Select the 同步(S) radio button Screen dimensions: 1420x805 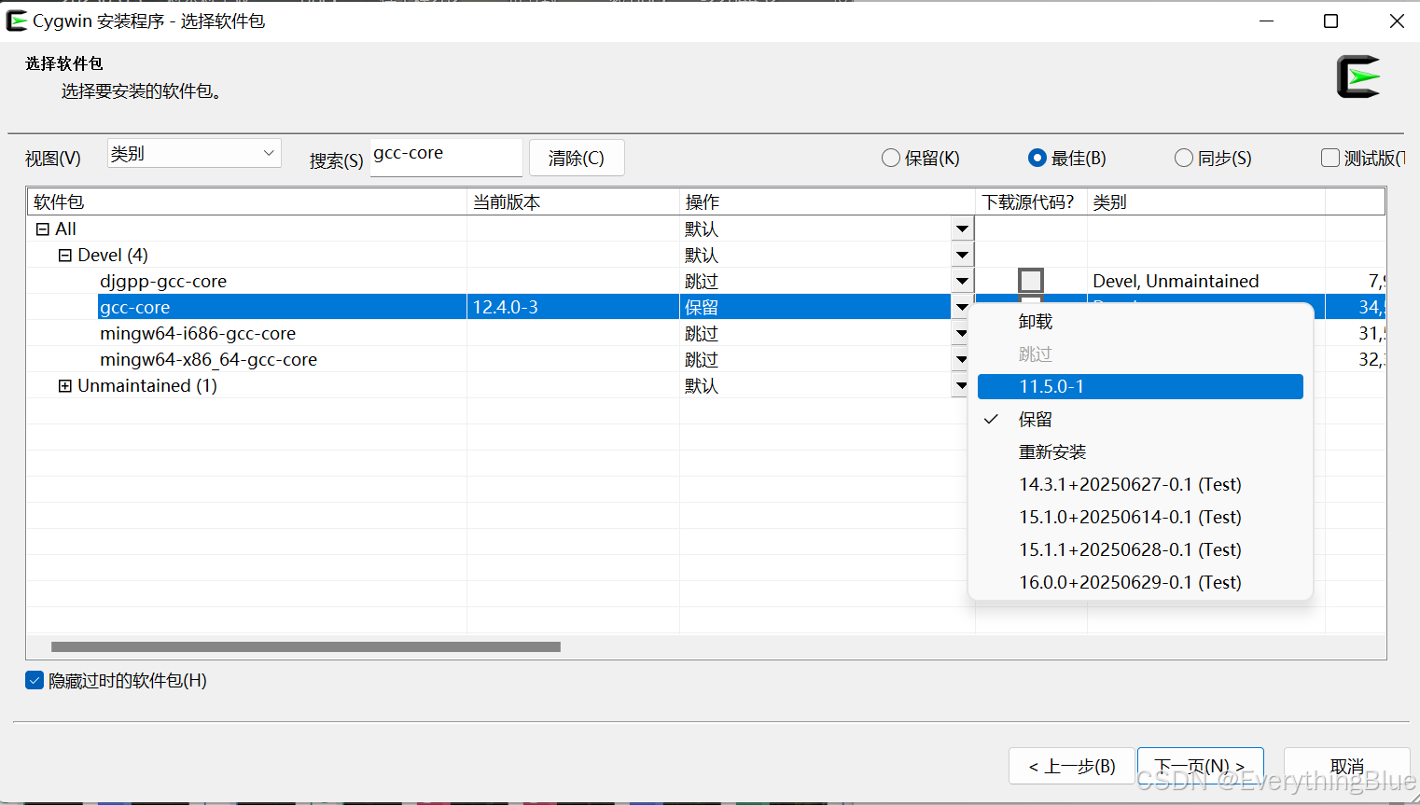coord(1183,158)
